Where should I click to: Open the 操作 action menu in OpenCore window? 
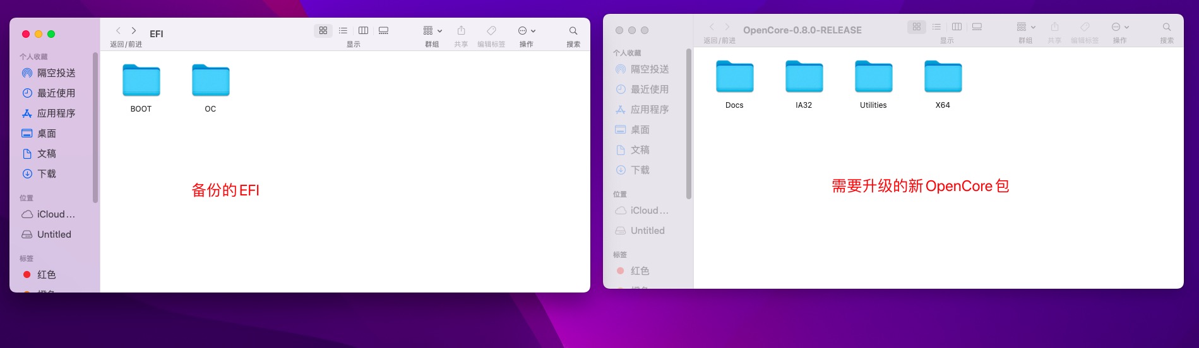[1120, 26]
